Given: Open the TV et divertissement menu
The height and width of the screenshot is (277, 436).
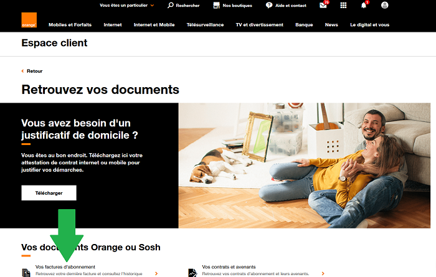Looking at the screenshot, I should [x=259, y=25].
